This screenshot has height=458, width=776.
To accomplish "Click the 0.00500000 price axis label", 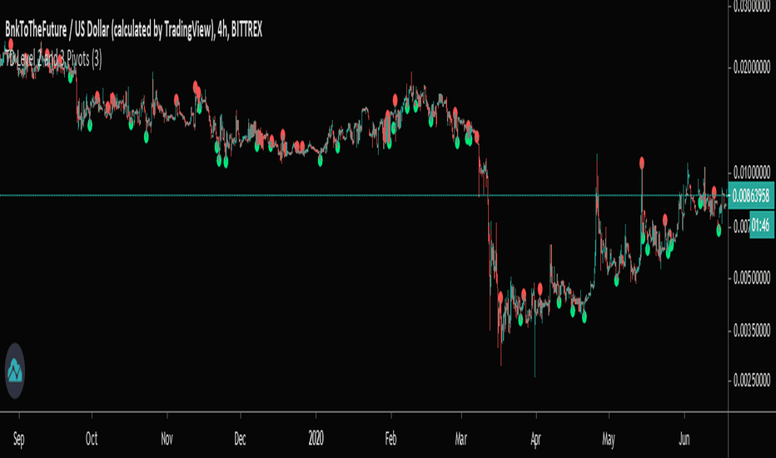I will tap(751, 278).
